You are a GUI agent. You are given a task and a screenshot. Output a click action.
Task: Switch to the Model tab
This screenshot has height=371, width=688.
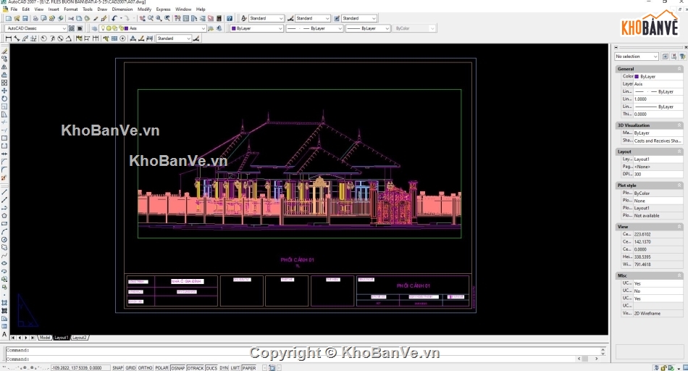pyautogui.click(x=45, y=338)
